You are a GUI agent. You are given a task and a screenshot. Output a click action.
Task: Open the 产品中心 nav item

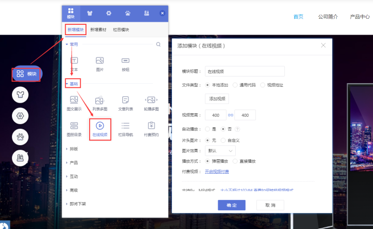(x=360, y=17)
